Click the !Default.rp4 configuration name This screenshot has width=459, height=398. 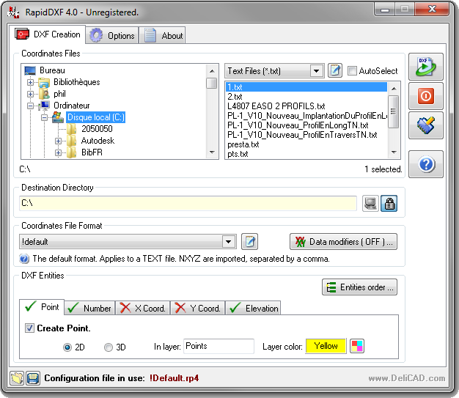point(175,378)
